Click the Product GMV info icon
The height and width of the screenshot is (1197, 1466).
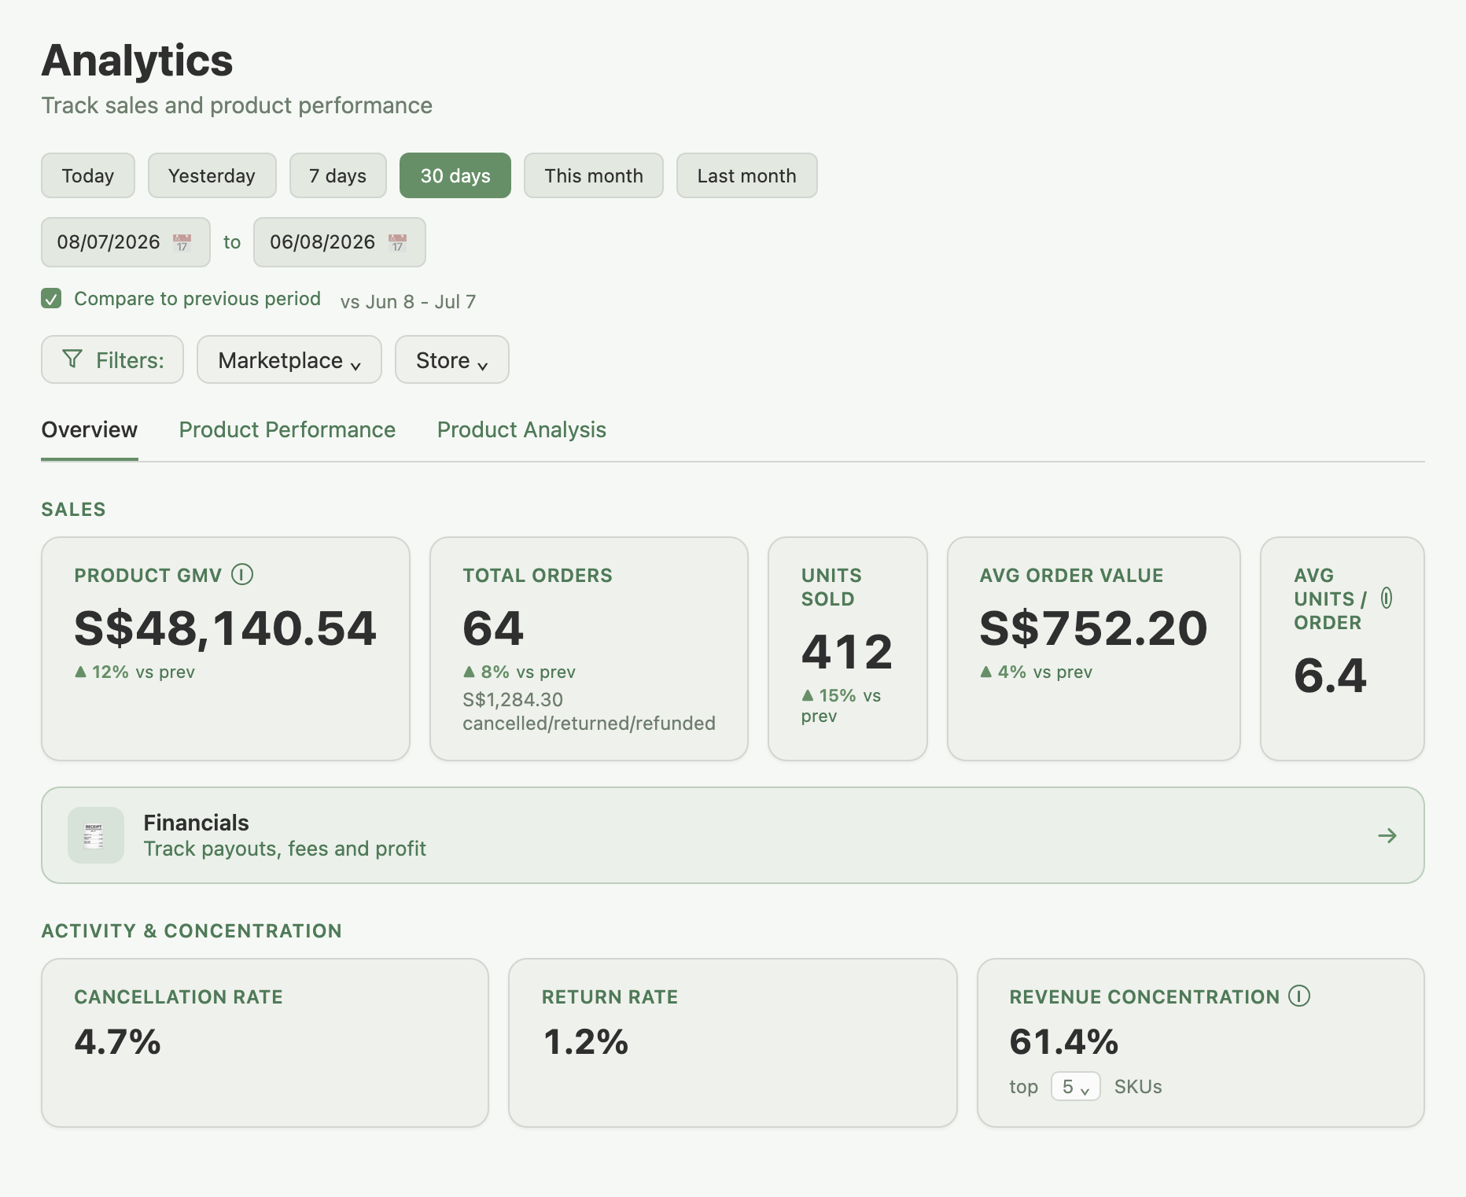point(242,575)
